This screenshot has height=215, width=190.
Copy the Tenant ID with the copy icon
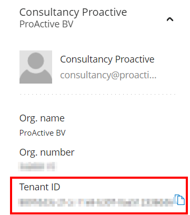180,199
